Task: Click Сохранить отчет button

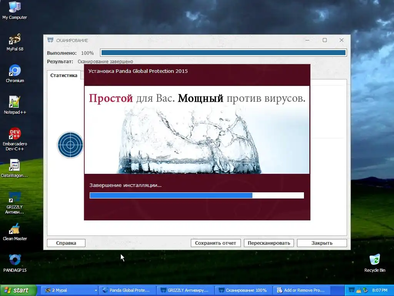Action: [215, 243]
